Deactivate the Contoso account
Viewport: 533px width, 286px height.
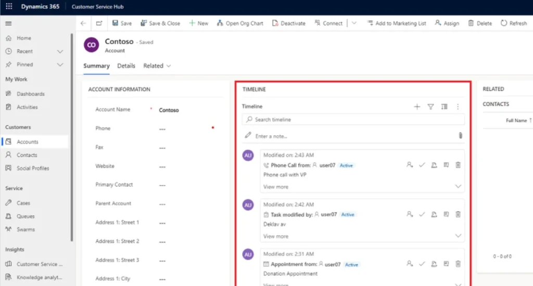(x=288, y=23)
